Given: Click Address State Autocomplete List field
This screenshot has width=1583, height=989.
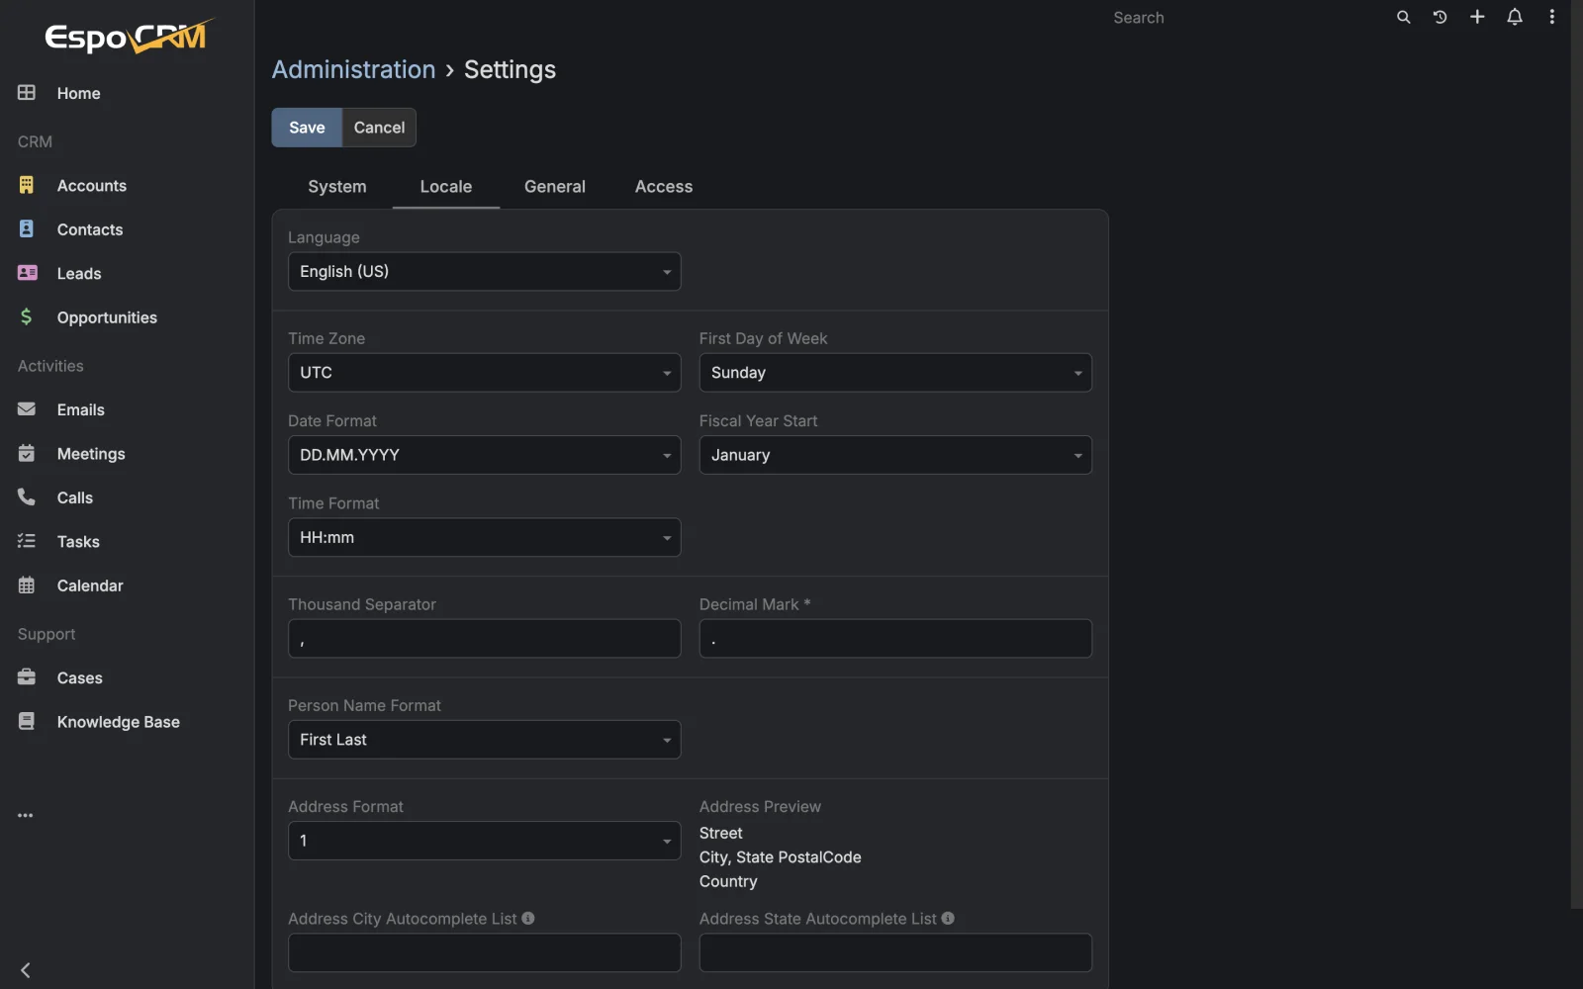Looking at the screenshot, I should coord(895,952).
